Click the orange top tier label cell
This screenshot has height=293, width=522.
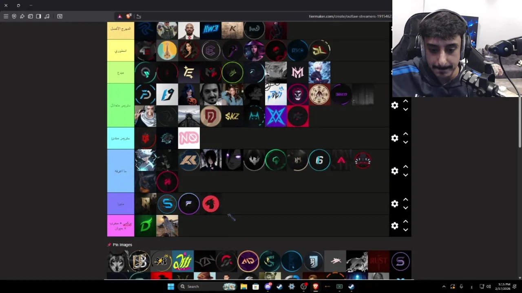[x=121, y=31]
